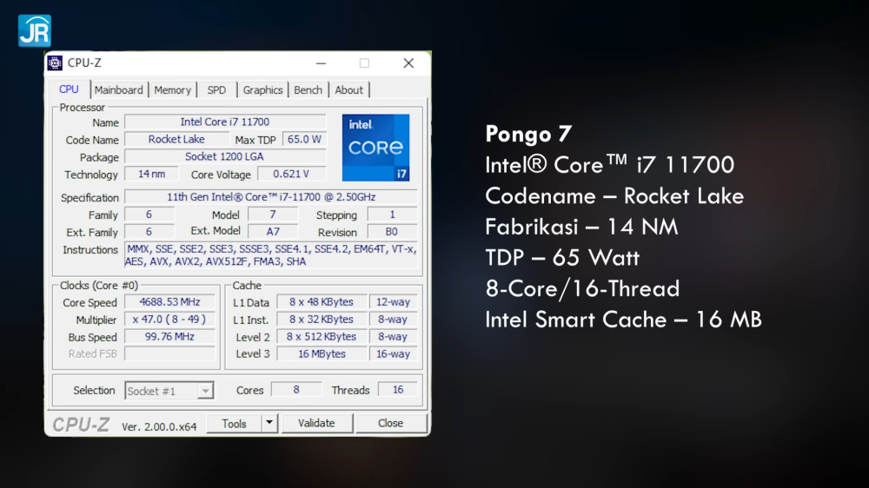Expand the Tools button dropdown arrow
The width and height of the screenshot is (869, 488).
click(269, 423)
